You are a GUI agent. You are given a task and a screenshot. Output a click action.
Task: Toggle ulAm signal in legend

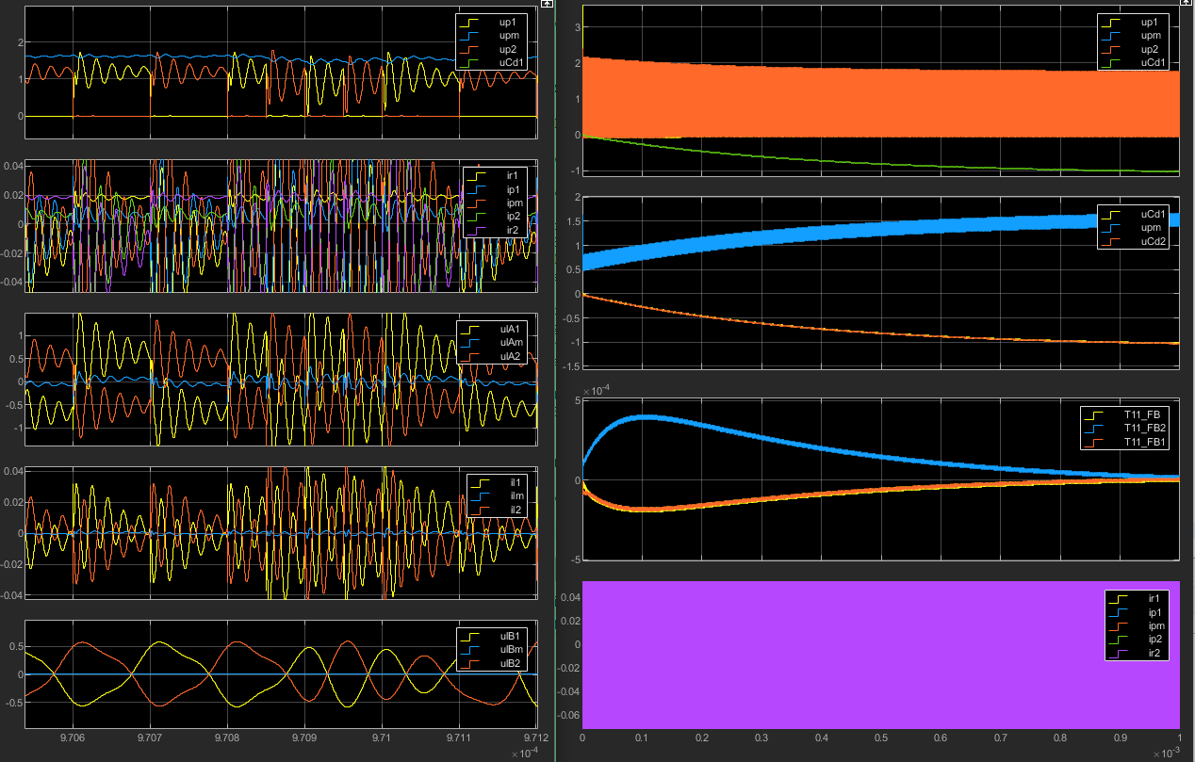512,342
